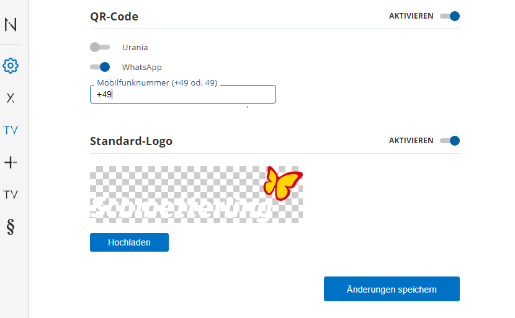Viewport: 515px width, 318px height.
Task: Click the WhatsApp label text
Action: point(141,67)
